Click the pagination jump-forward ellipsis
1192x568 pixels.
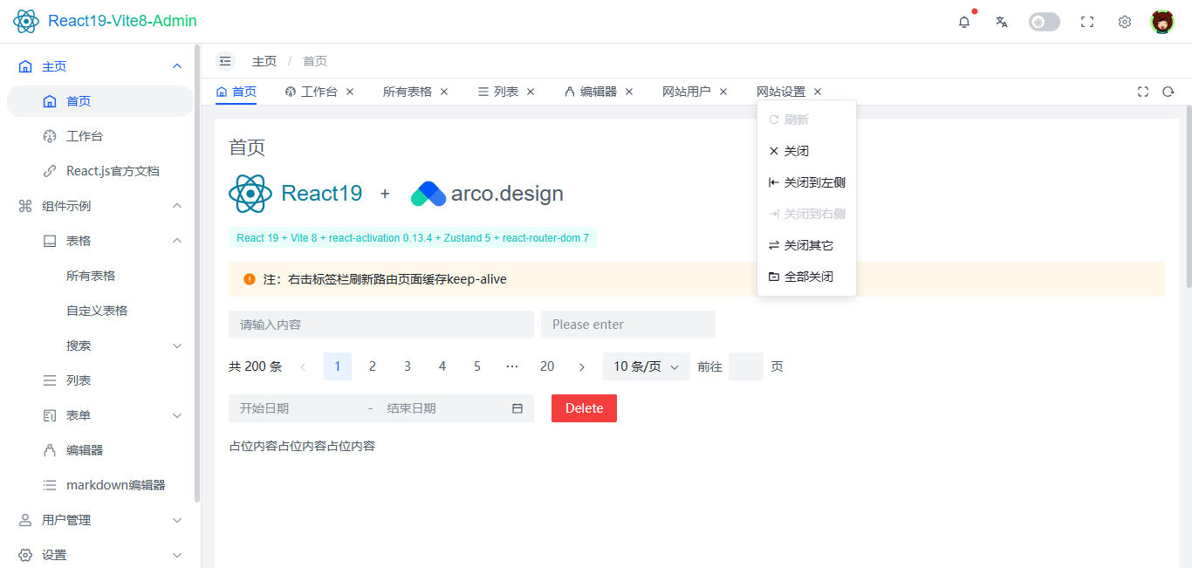pos(512,366)
